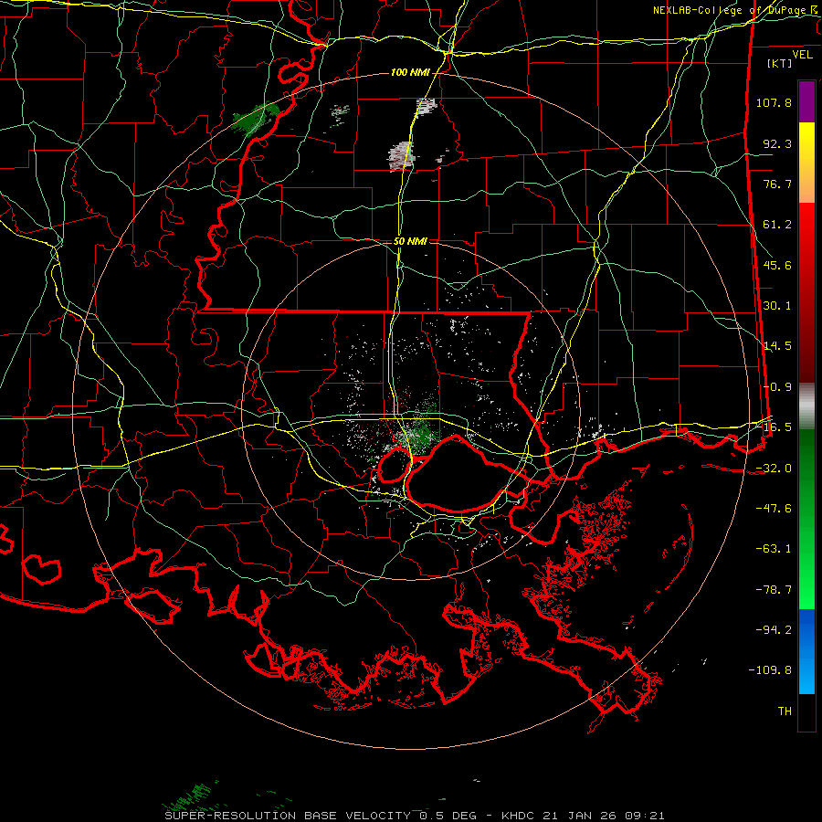The width and height of the screenshot is (822, 822).
Task: Click the 30.1 velocity legend value
Action: pyautogui.click(x=777, y=306)
